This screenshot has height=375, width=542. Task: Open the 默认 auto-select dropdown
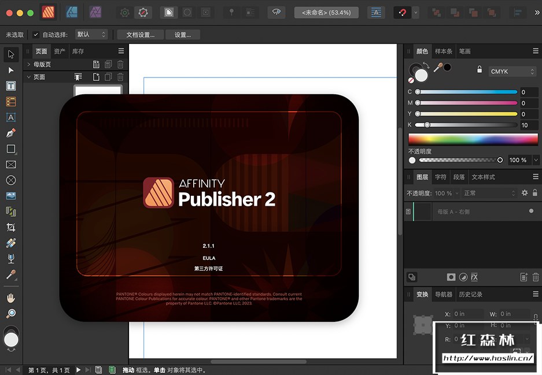click(91, 35)
